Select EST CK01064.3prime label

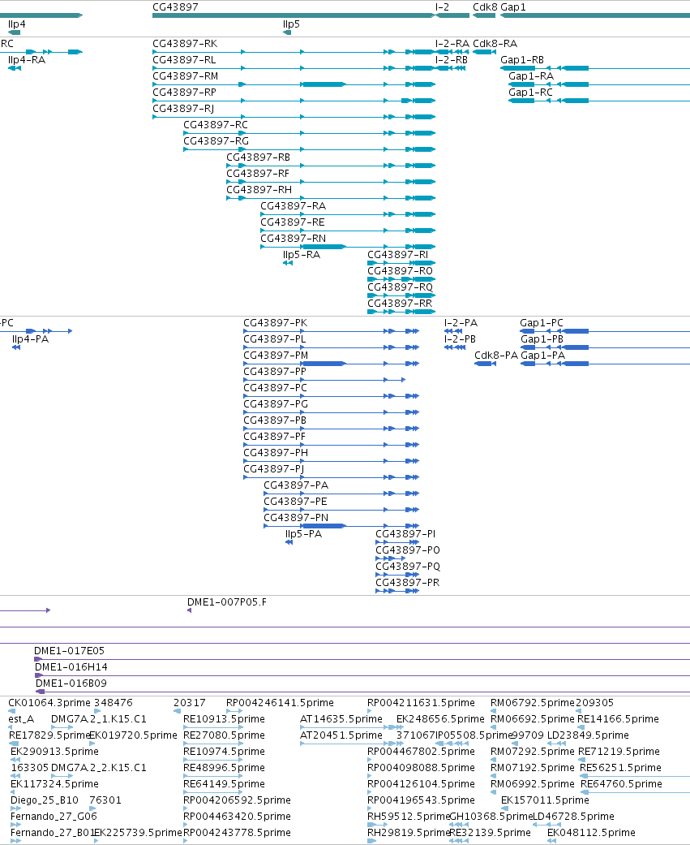(49, 703)
